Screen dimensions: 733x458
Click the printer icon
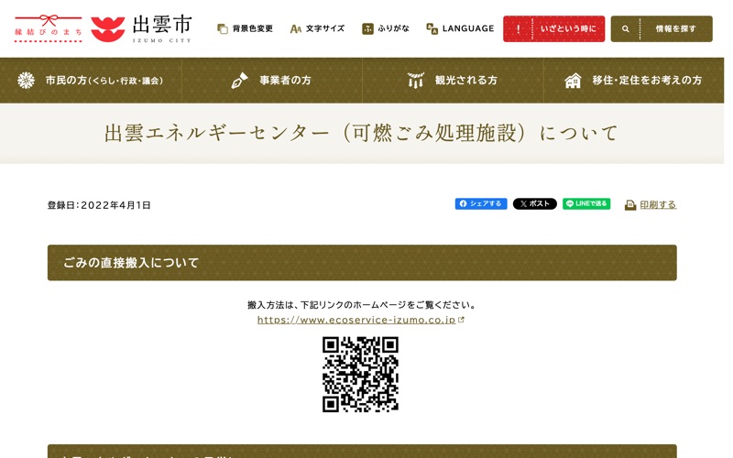[630, 205]
